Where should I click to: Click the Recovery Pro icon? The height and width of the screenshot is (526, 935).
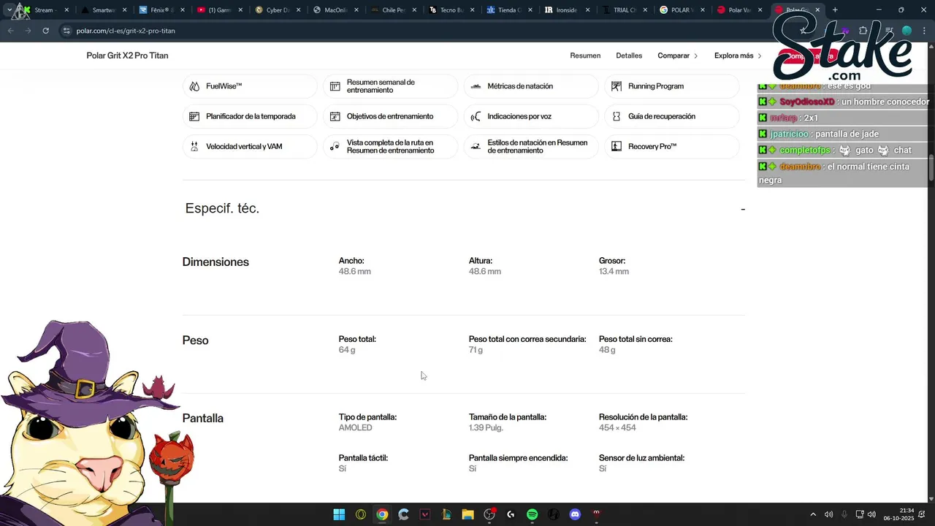tap(617, 147)
